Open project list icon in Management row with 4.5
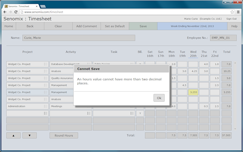The width and height of the screenshot is (243, 152). (x=45, y=85)
